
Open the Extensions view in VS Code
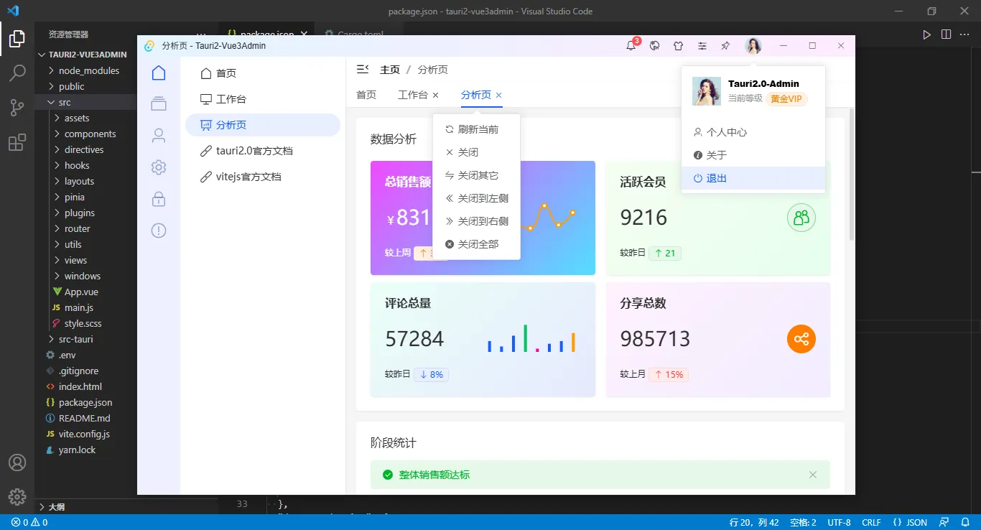click(17, 142)
